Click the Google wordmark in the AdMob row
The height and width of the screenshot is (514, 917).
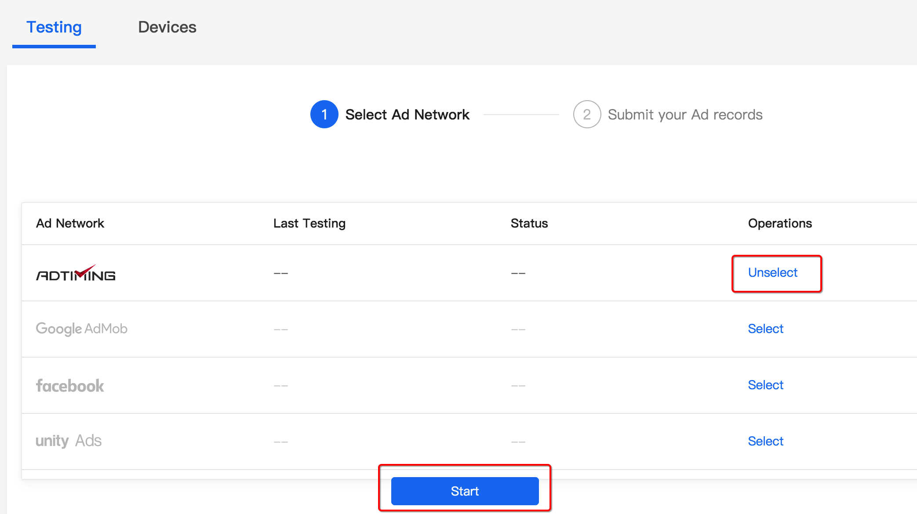pyautogui.click(x=58, y=329)
